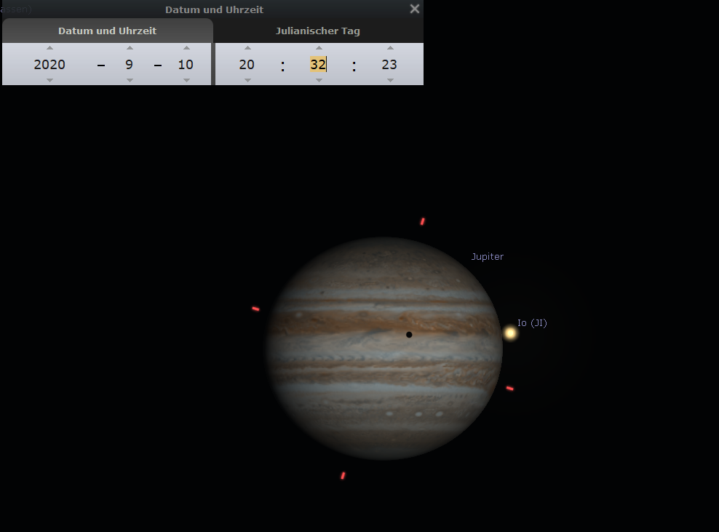The width and height of the screenshot is (719, 532).
Task: Increase the minutes value 32
Action: [319, 48]
